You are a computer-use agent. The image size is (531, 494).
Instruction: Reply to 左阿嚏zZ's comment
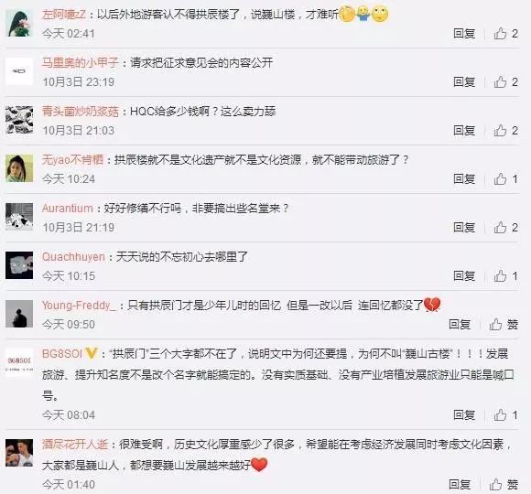coord(464,34)
